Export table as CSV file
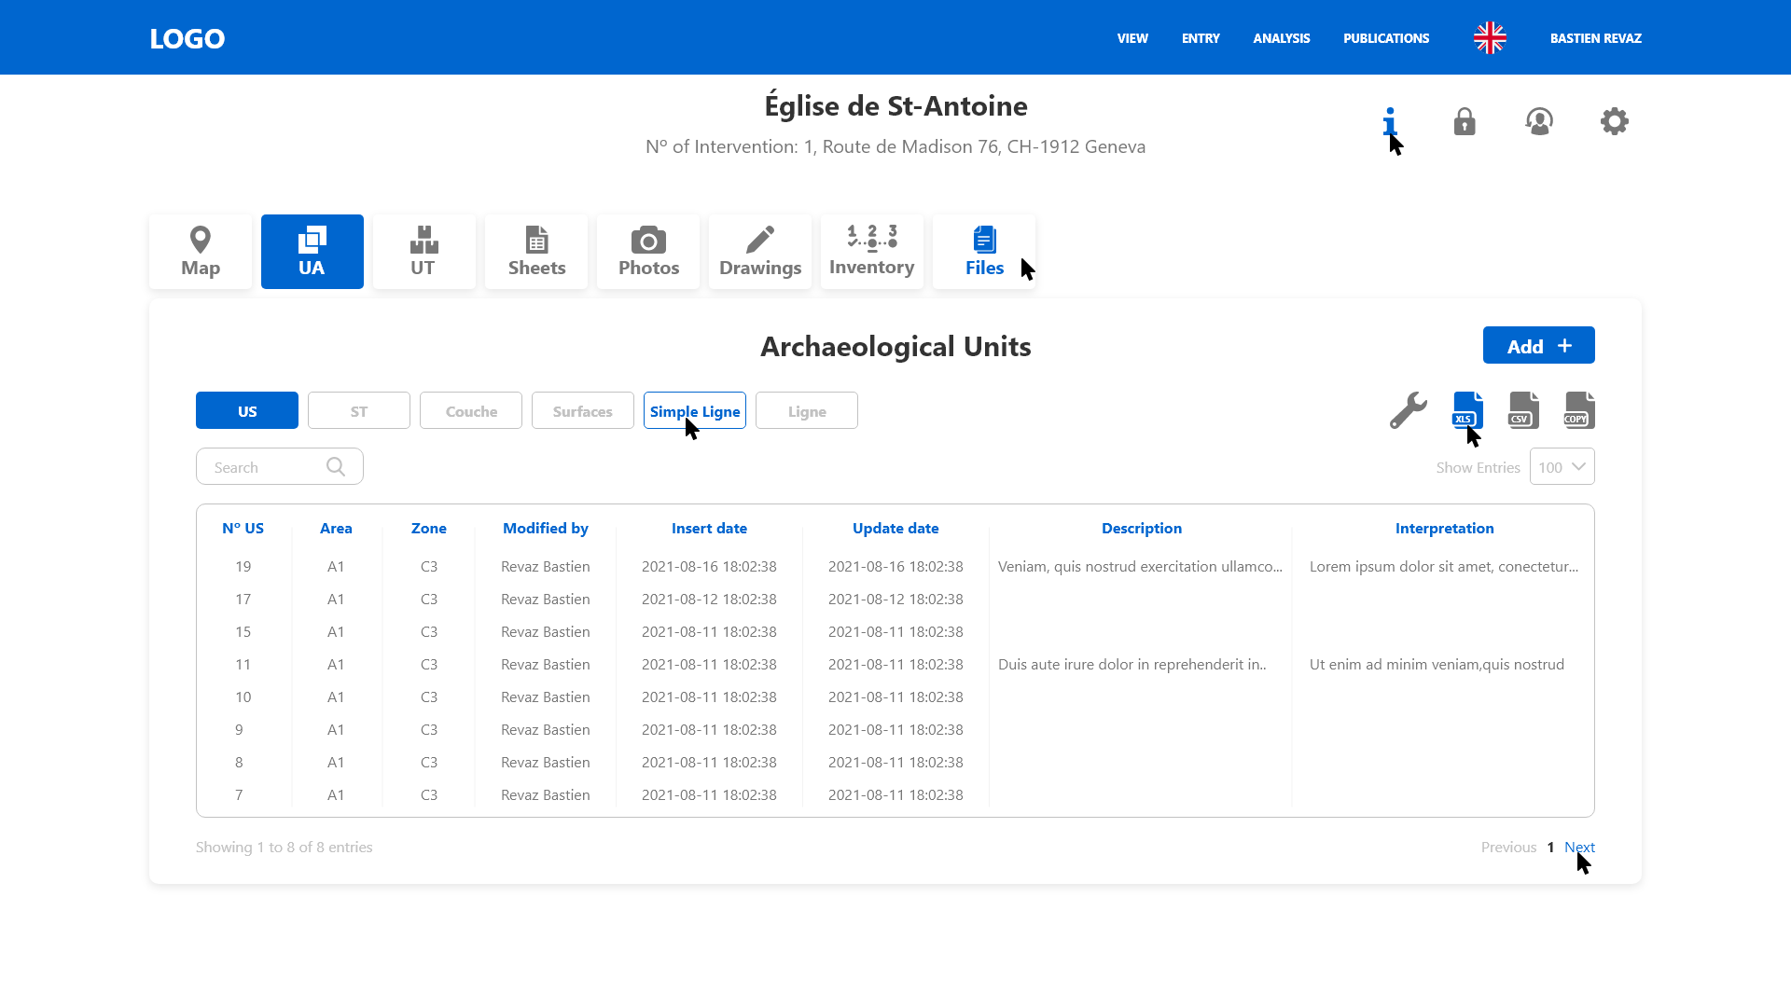Screen dimensions: 1791x1007 (1523, 410)
